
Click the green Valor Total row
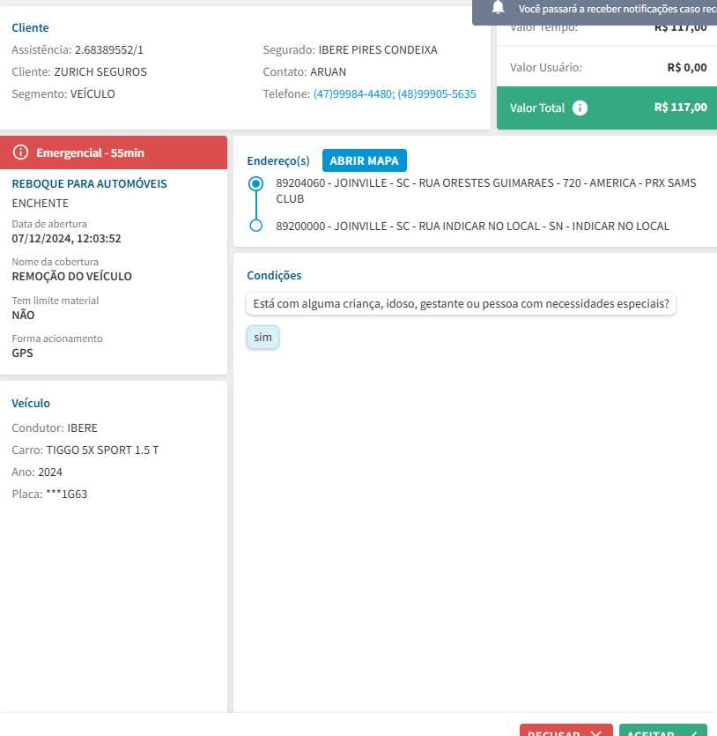(x=607, y=108)
